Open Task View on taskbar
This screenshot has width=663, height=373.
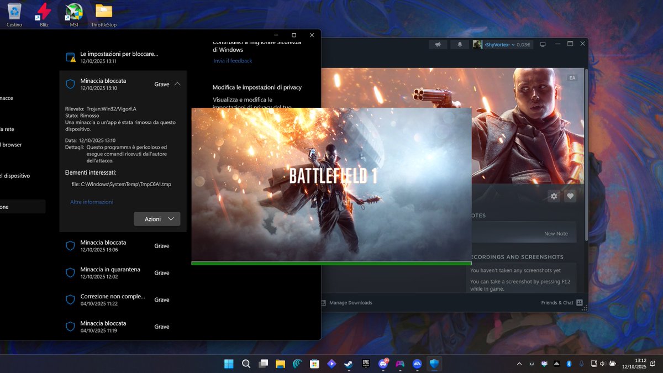(264, 364)
